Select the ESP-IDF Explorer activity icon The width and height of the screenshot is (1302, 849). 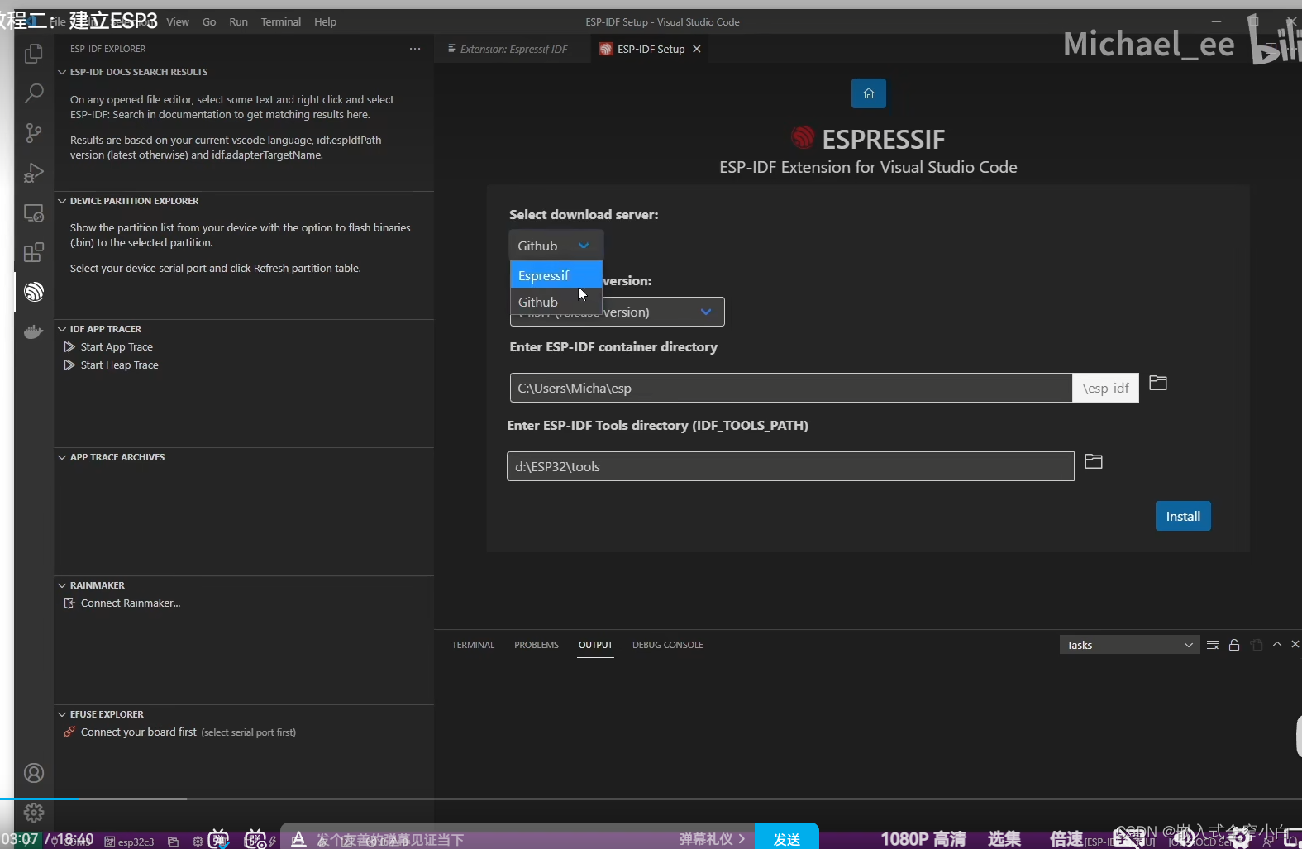pos(34,292)
